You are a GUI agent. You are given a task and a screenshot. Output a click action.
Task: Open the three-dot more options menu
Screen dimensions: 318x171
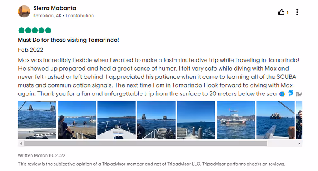coord(297,12)
